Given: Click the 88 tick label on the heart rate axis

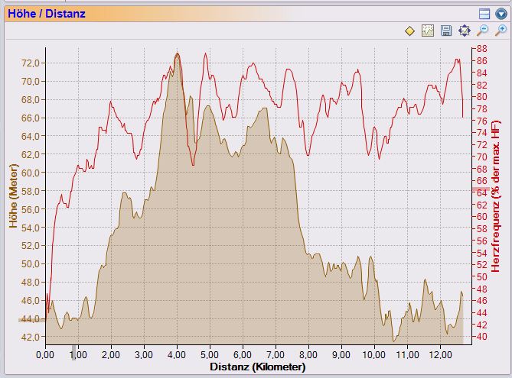Looking at the screenshot, I should pyautogui.click(x=483, y=49).
